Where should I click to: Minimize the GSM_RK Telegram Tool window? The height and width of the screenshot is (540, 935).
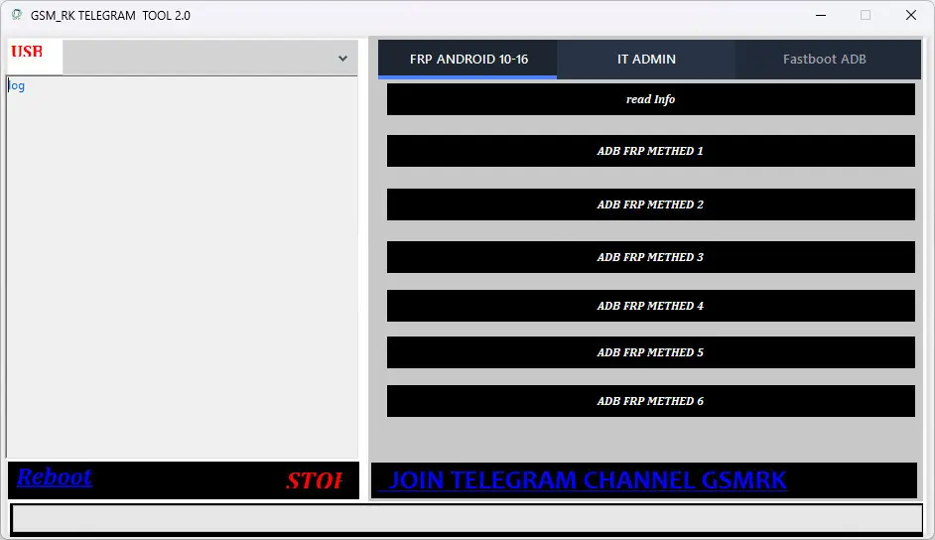pos(821,15)
